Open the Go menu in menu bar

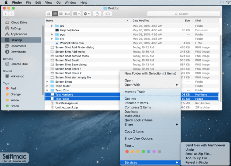coord(58,2)
